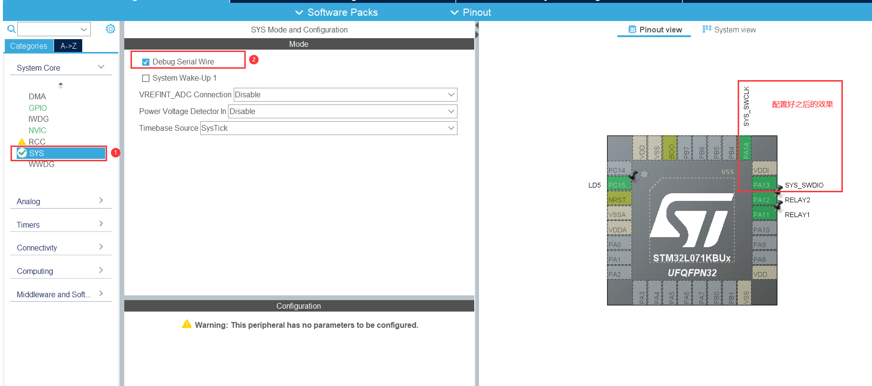The width and height of the screenshot is (872, 386).
Task: Expand the Middleware and Software category
Action: [x=61, y=294]
